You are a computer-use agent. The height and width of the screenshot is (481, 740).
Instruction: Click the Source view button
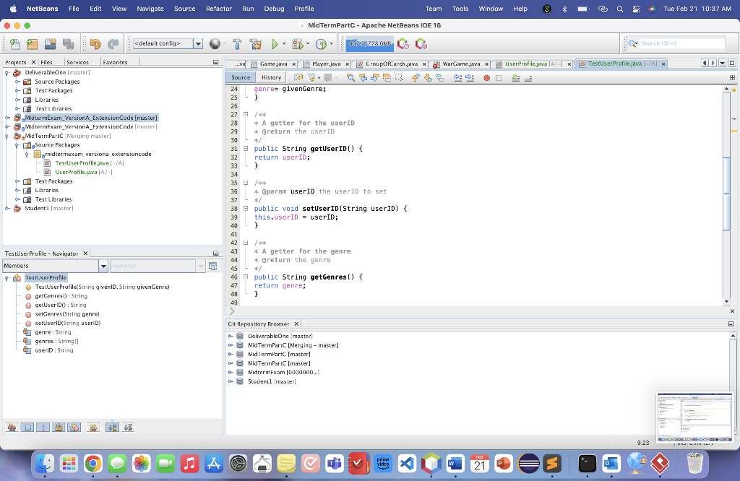[241, 77]
